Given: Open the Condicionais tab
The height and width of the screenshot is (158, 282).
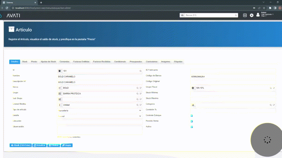Looking at the screenshot, I should tap(120, 62).
